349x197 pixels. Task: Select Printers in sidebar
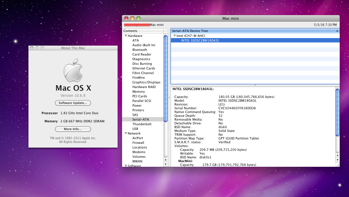(x=138, y=110)
